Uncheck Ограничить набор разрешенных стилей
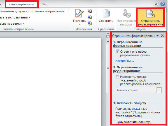Viewport: 168px width, 126px height. (x=118, y=52)
